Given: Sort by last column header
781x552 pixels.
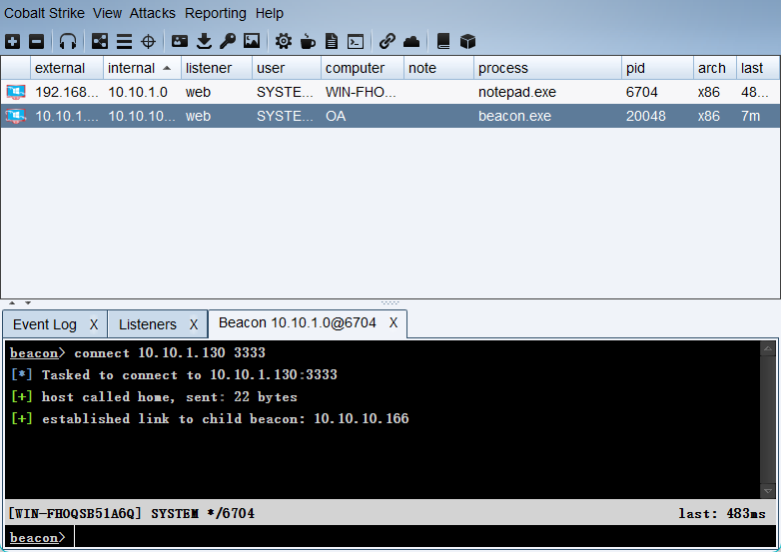Looking at the screenshot, I should click(758, 68).
